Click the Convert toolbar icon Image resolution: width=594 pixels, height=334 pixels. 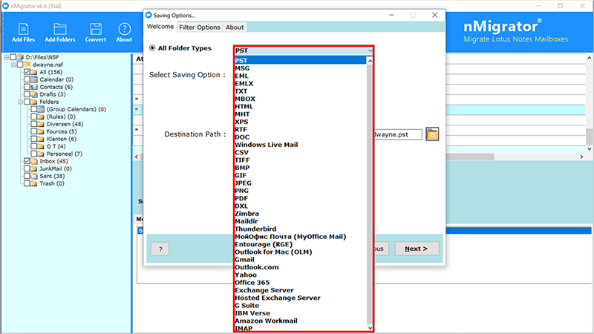[95, 30]
